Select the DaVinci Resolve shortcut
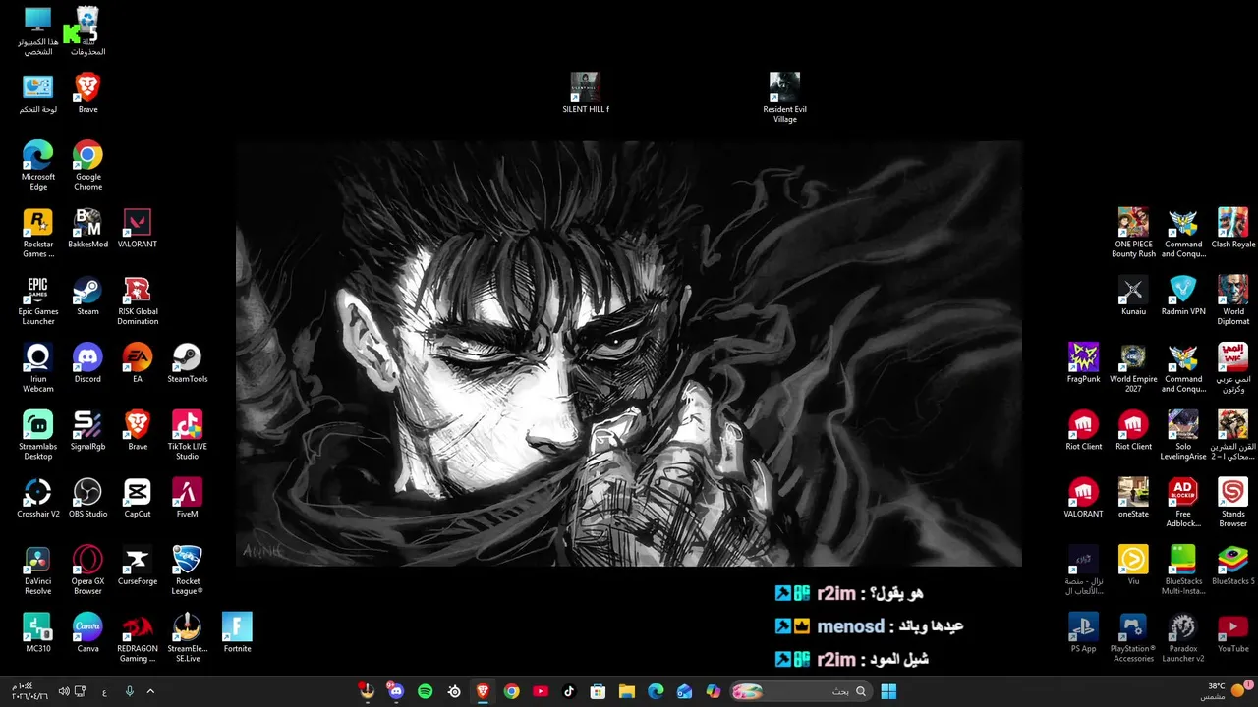Image resolution: width=1258 pixels, height=707 pixels. point(37,571)
